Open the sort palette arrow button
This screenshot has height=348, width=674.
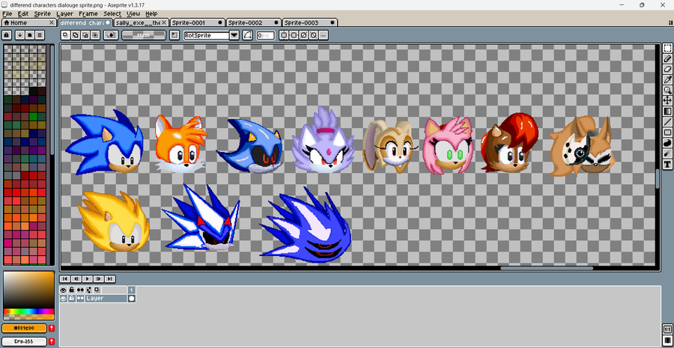(x=19, y=35)
